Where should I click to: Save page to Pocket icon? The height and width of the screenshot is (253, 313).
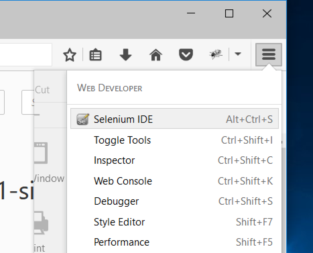click(186, 55)
